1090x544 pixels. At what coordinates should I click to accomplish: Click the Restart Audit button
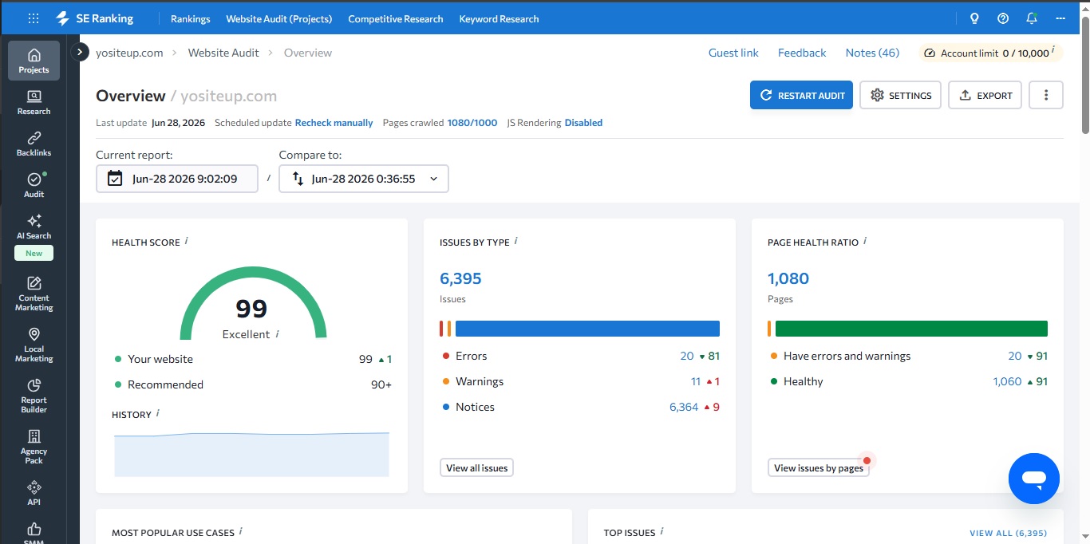[x=802, y=95]
